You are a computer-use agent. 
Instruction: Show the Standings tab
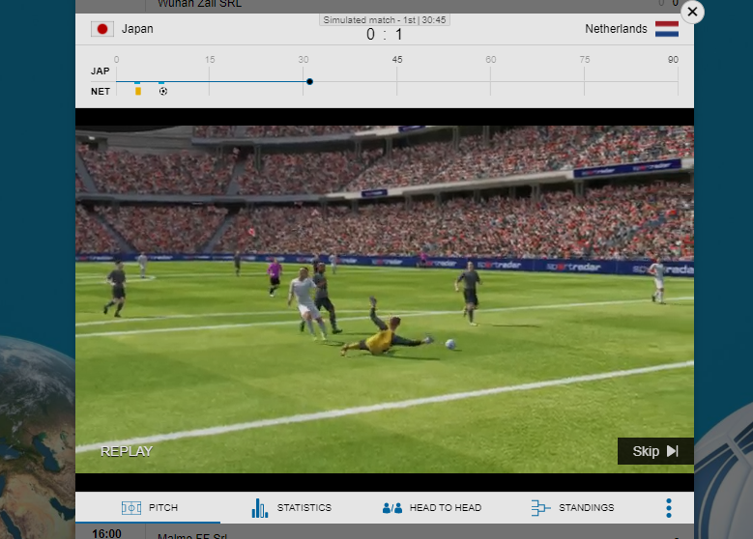[572, 508]
